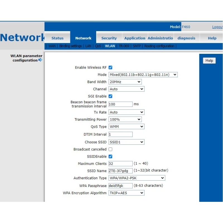Uncheck the SSIDEnable checkbox

110,157
